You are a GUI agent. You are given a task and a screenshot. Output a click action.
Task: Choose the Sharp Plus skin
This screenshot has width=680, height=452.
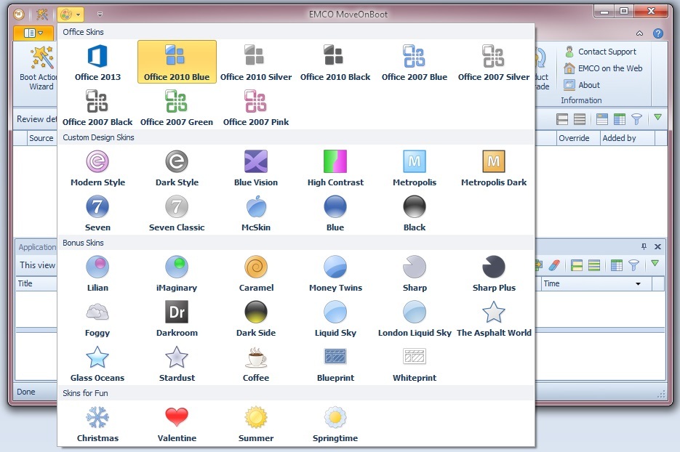[494, 273]
